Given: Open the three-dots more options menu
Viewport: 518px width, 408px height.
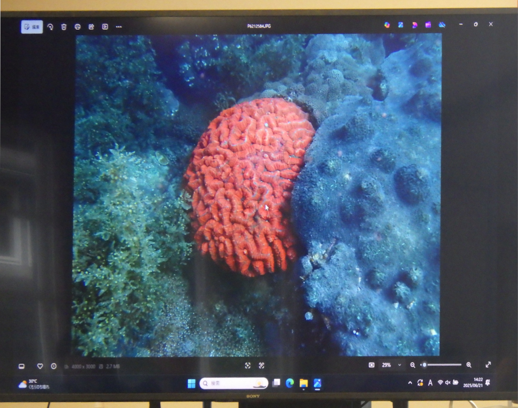Looking at the screenshot, I should coord(119,27).
